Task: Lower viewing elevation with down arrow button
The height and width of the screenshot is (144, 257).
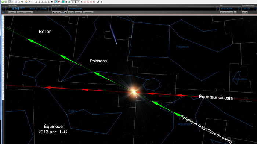Action: [x=69, y=12]
